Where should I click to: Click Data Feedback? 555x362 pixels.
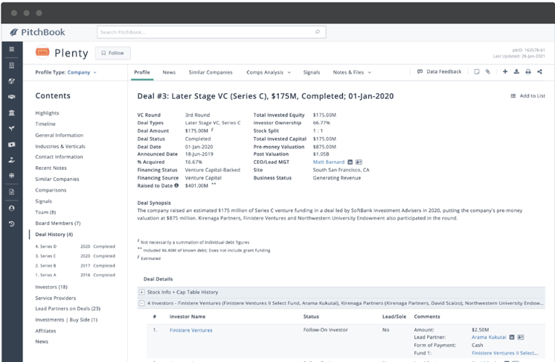point(439,72)
